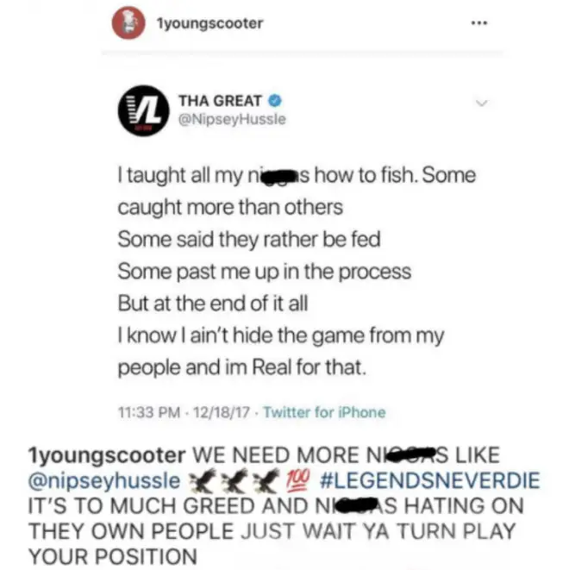Open 1youngscooter username at post top
Viewport: 569px width, 570px height.
tap(209, 23)
